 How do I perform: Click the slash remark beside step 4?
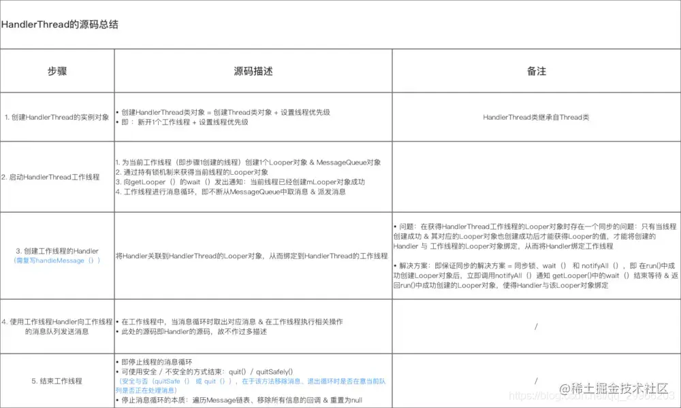(537, 326)
